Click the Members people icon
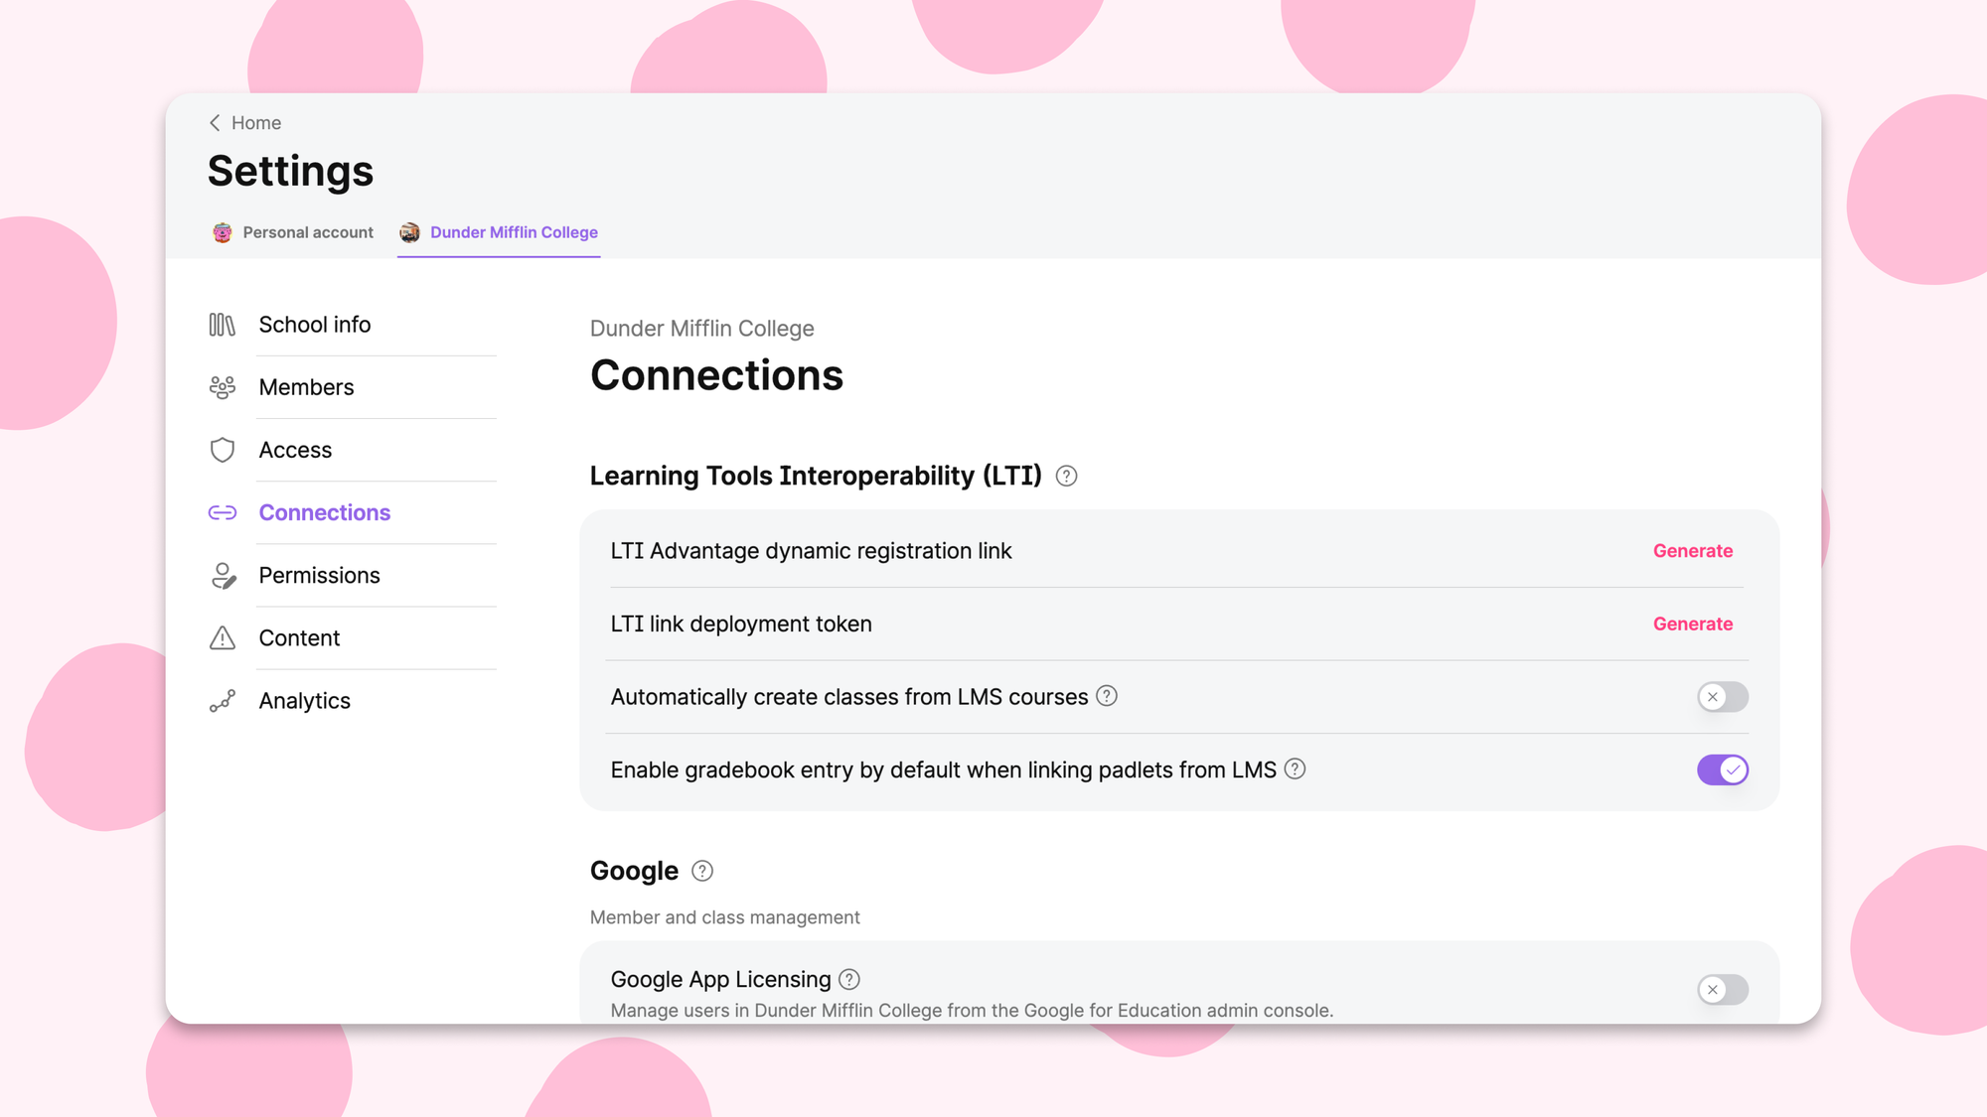The width and height of the screenshot is (1987, 1117). click(x=222, y=387)
